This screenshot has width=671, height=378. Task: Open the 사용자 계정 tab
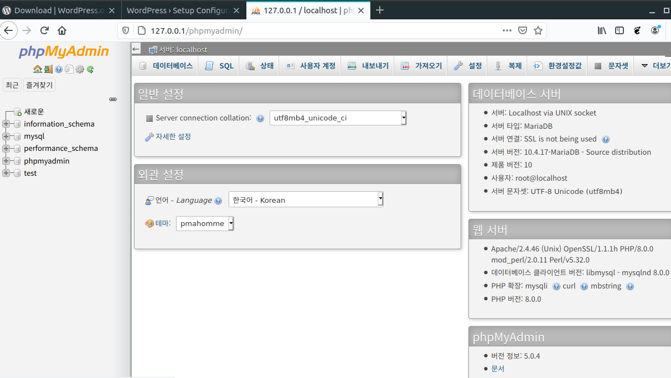[311, 66]
